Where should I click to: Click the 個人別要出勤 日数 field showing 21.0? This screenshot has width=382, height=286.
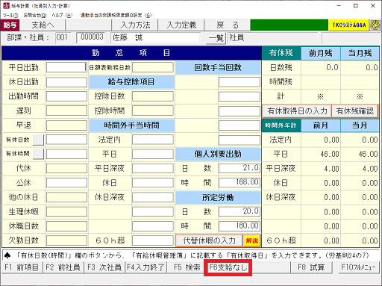(239, 168)
